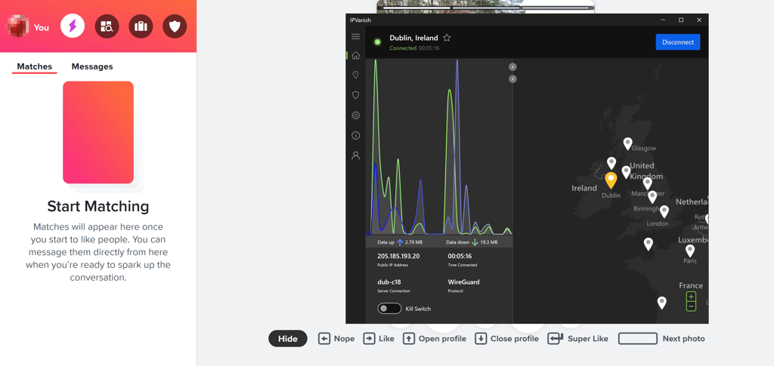Click the pink match card placeholder
Screen dimensions: 774x366
pos(98,133)
